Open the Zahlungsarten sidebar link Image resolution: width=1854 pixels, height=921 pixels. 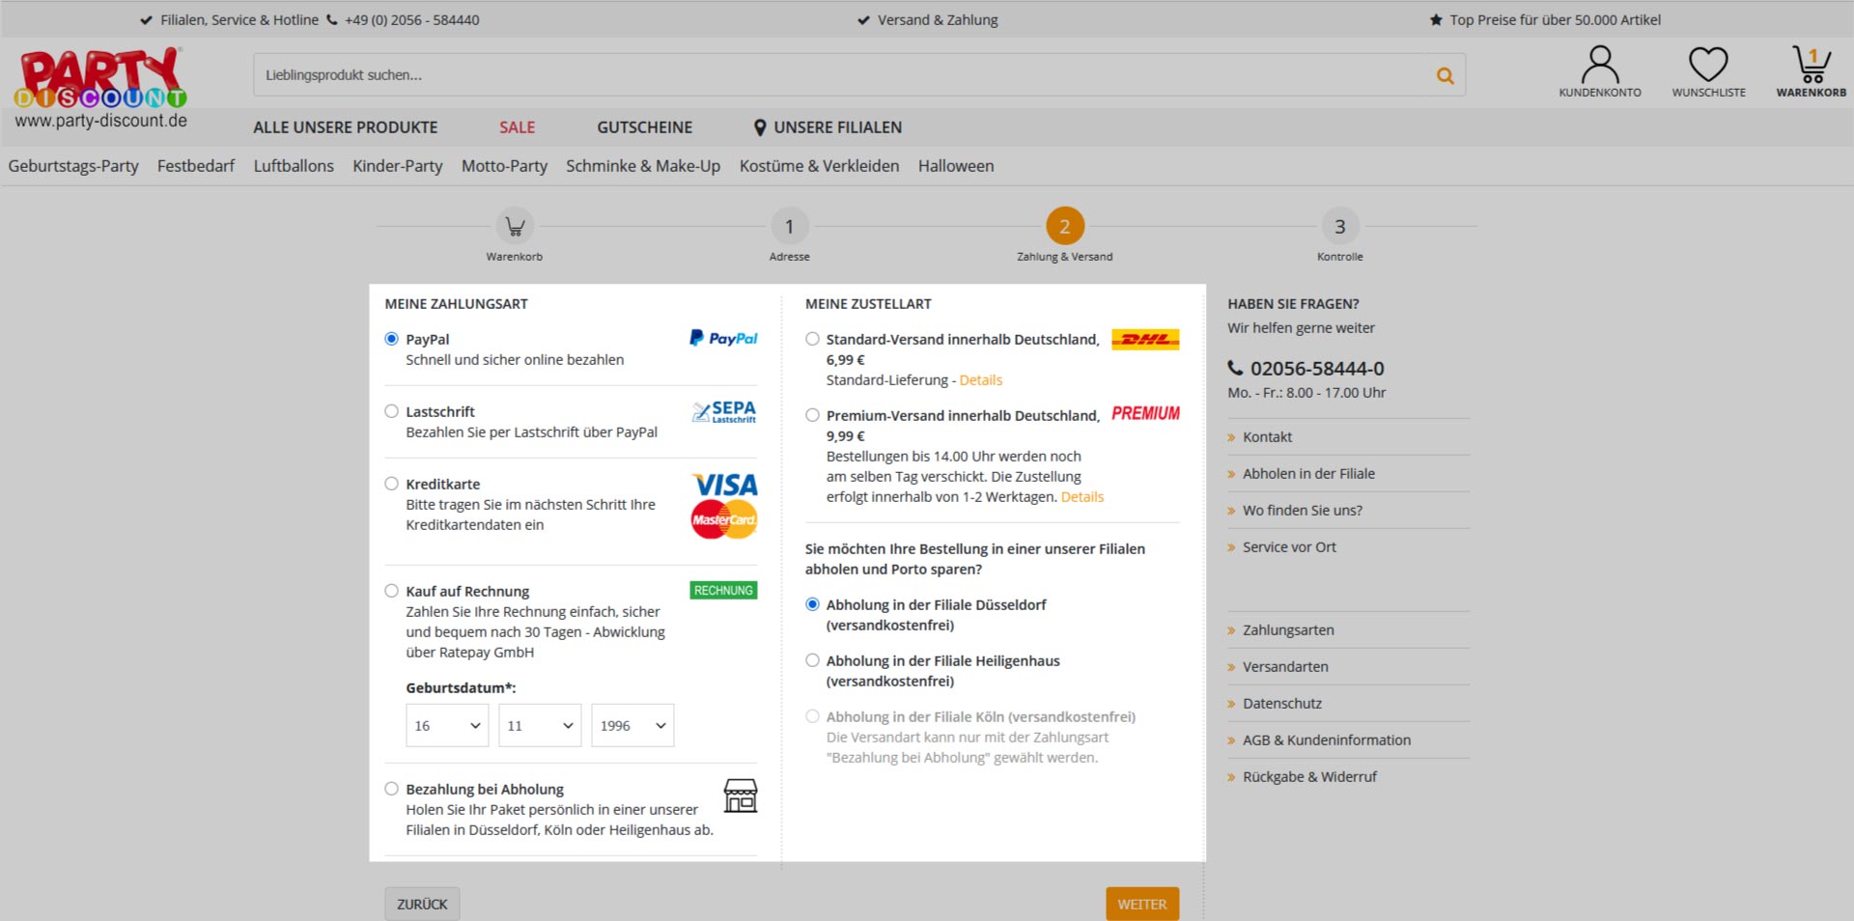[1288, 629]
